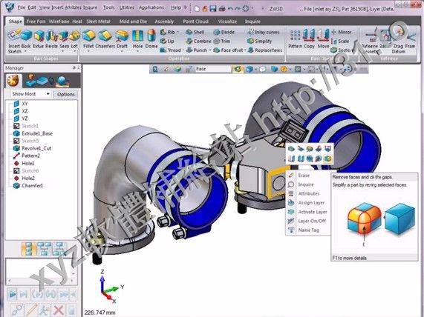Click the save icon in quick toolbar
This screenshot has width=424, height=317.
click(213, 9)
